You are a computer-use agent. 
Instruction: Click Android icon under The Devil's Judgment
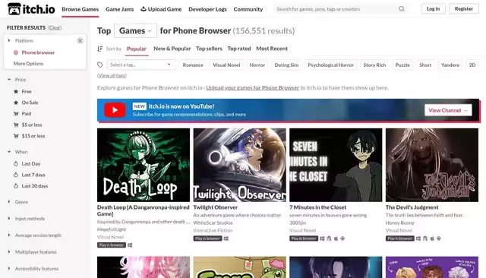coord(439,239)
